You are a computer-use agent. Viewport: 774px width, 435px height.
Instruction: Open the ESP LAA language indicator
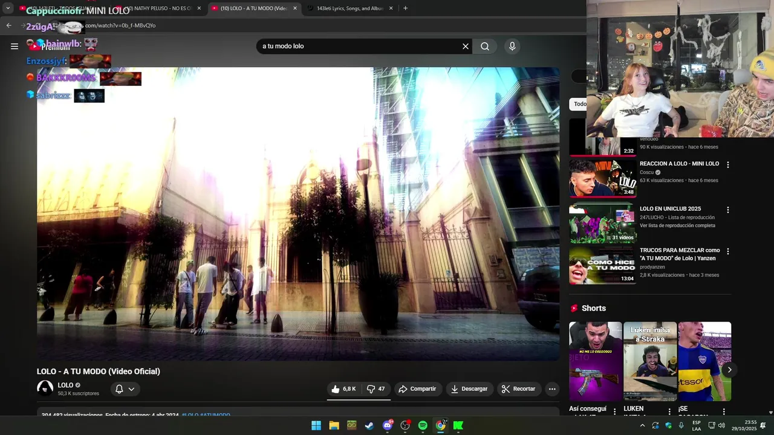pyautogui.click(x=697, y=425)
